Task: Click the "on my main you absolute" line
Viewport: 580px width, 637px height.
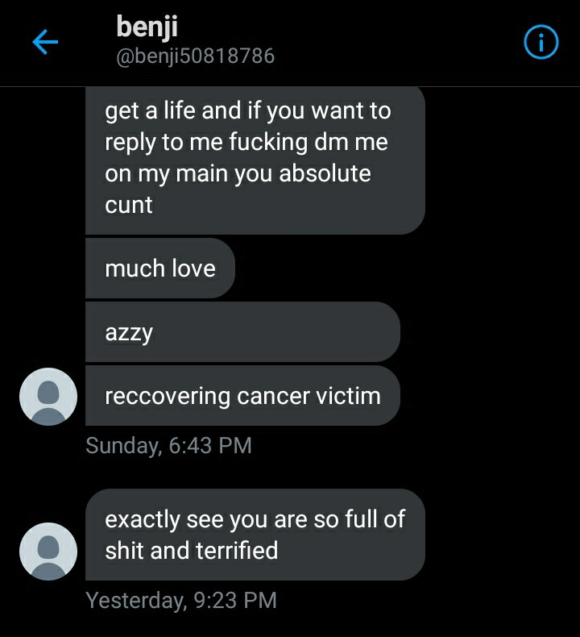Action: pos(238,174)
